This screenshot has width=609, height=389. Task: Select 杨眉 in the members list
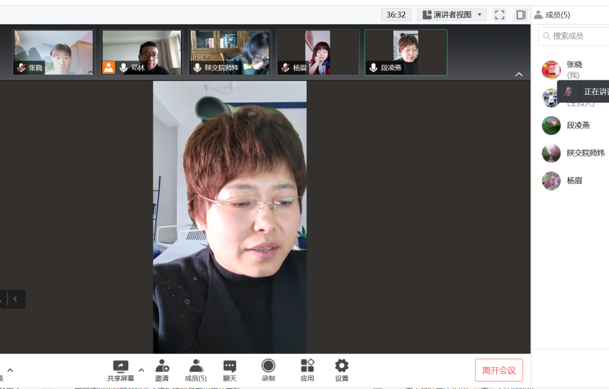pyautogui.click(x=575, y=181)
